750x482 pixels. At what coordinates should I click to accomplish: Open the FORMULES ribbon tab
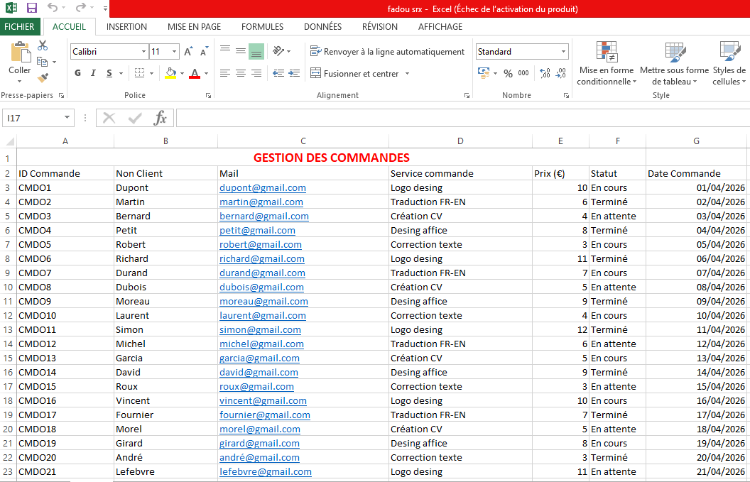coord(262,27)
